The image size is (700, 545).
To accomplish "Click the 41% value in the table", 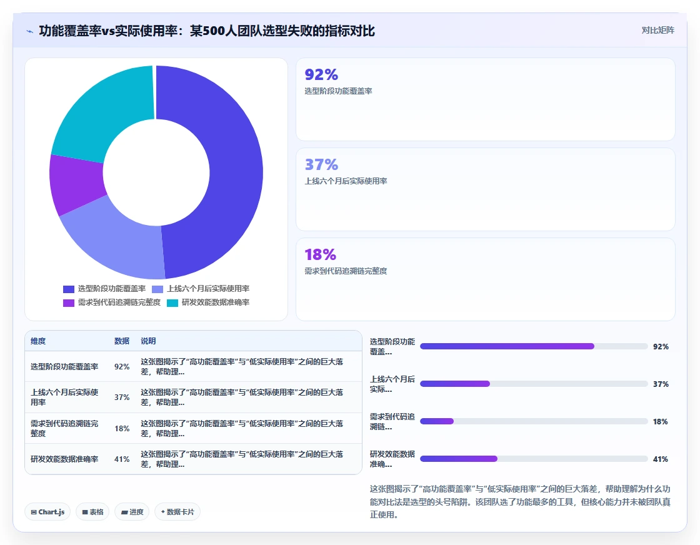I will pyautogui.click(x=122, y=459).
